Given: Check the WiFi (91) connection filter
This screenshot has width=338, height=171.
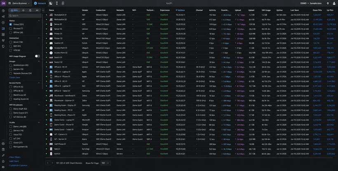Looking at the screenshot, I should coord(11,46).
